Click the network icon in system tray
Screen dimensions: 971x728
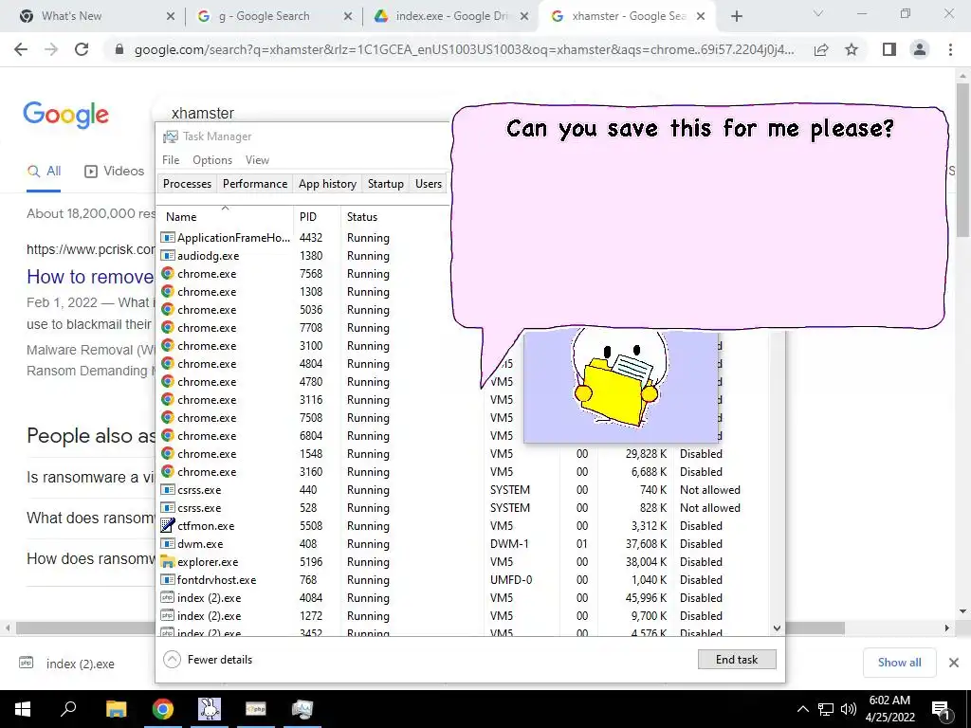click(x=826, y=709)
